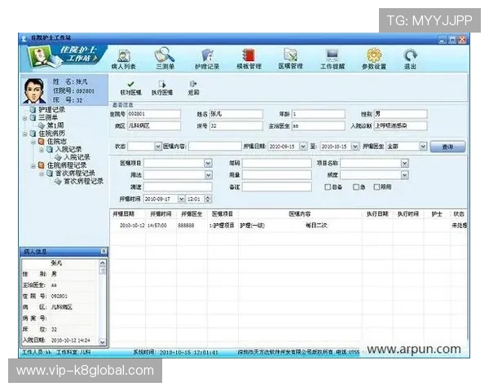
Task: Open the 开嘱医生 dropdown showing 全部
Action: (x=422, y=147)
